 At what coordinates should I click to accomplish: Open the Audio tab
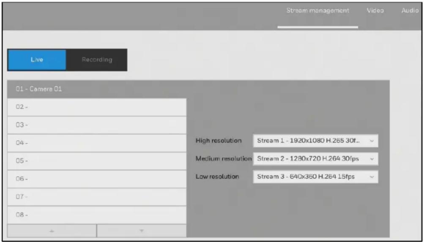click(410, 11)
